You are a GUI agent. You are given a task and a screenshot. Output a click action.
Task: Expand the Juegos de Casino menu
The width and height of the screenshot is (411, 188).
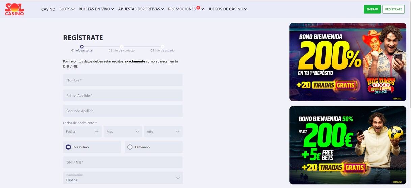click(x=228, y=9)
